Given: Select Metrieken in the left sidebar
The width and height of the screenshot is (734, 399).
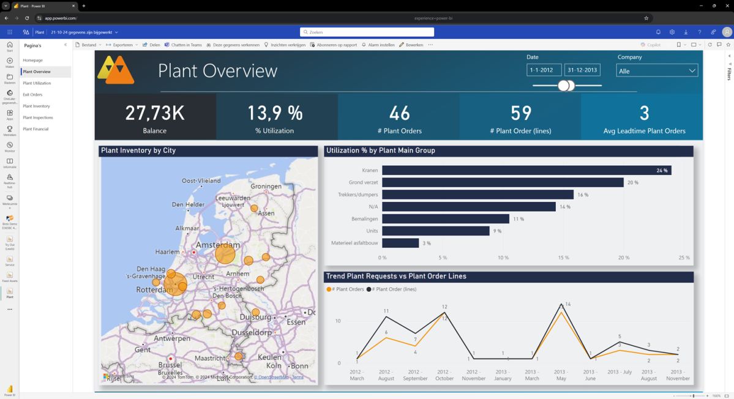Looking at the screenshot, I should click(9, 130).
